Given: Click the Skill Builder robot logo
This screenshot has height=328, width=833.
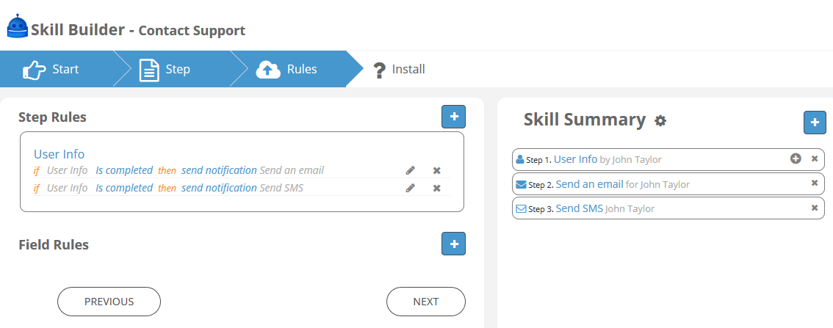Looking at the screenshot, I should pos(18,26).
